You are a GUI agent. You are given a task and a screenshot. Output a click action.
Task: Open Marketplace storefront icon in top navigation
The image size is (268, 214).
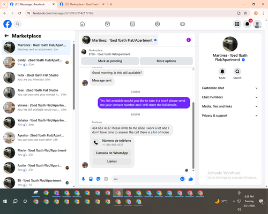(132, 24)
